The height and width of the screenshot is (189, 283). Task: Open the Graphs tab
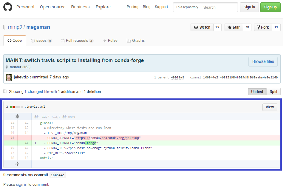135,41
